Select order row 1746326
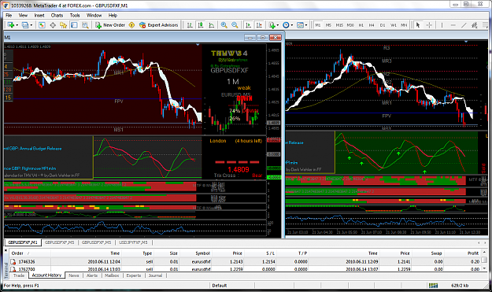Image resolution: width=492 pixels, height=292 pixels. 245,261
